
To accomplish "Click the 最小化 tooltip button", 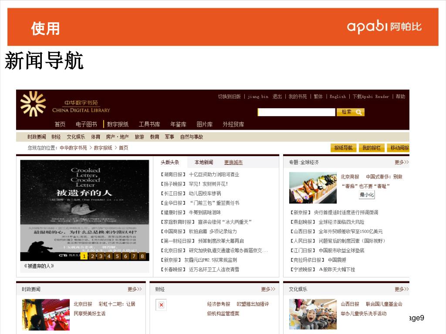I will pos(367,195).
